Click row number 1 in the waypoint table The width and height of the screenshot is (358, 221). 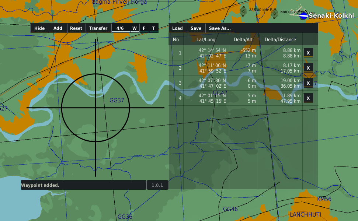click(180, 53)
